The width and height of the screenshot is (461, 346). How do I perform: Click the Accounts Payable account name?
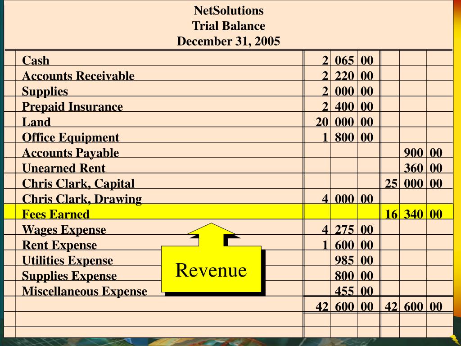click(x=70, y=153)
